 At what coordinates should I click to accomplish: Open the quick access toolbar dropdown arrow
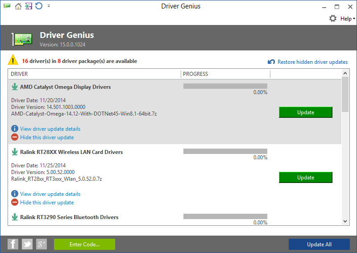click(49, 6)
